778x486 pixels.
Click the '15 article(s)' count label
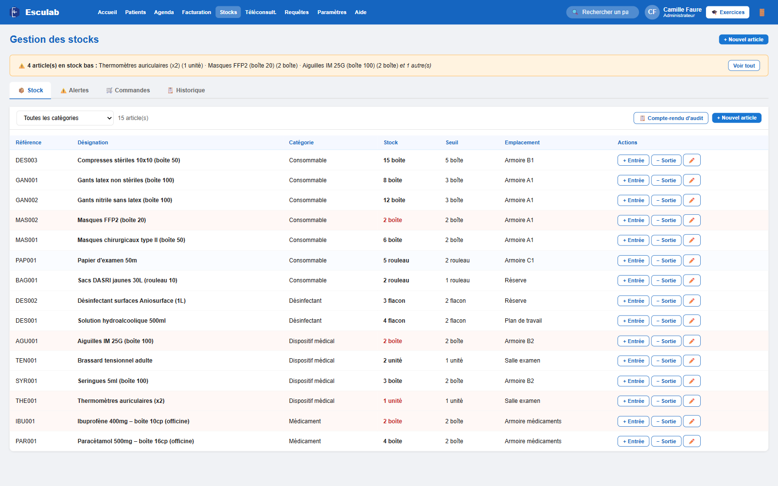(133, 118)
